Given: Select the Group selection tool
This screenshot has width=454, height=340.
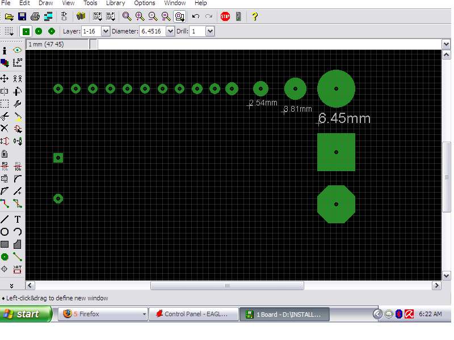Looking at the screenshot, I should tap(5, 104).
